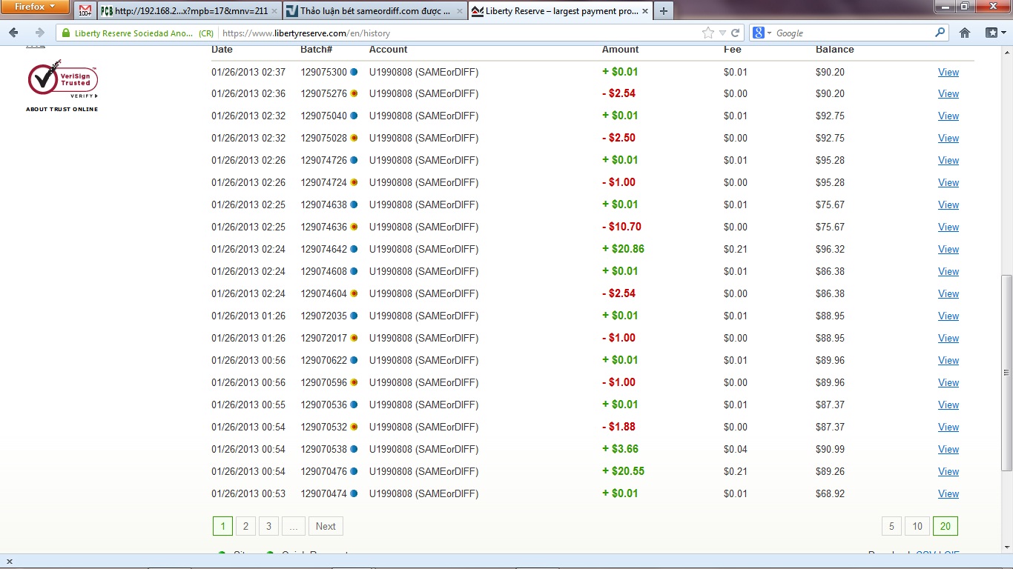
Task: Go to page 3 of history
Action: tap(268, 526)
